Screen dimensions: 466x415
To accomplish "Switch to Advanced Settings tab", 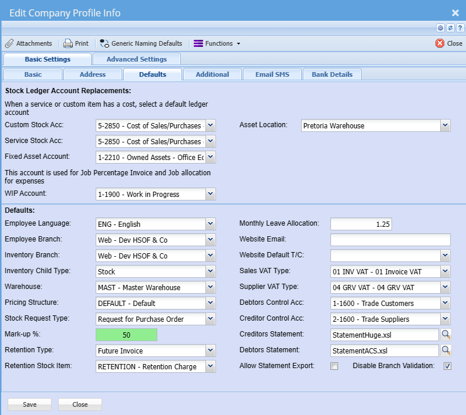I will click(x=136, y=59).
